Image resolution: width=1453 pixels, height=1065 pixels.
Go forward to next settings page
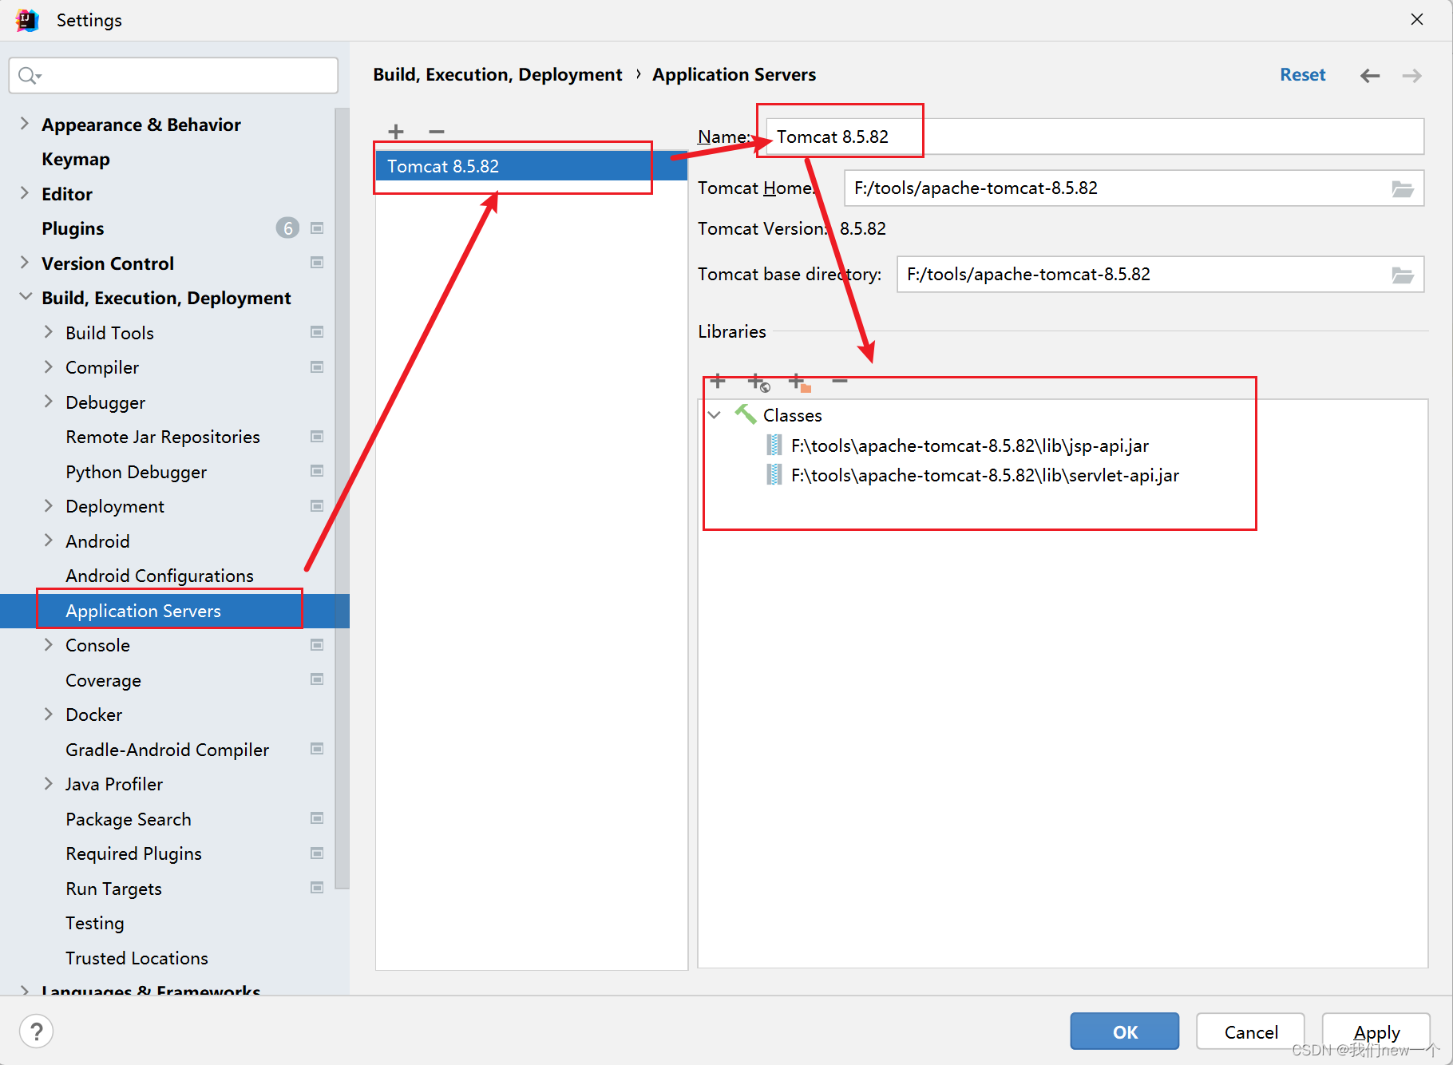(1411, 75)
